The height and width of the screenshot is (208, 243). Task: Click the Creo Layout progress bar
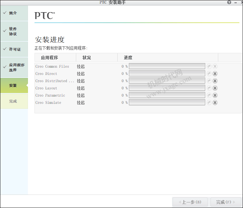click(167, 88)
